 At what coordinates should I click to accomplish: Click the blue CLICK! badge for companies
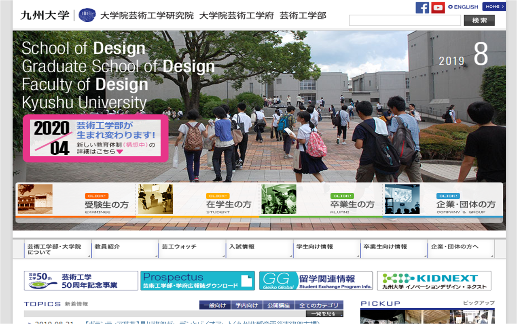(448, 196)
